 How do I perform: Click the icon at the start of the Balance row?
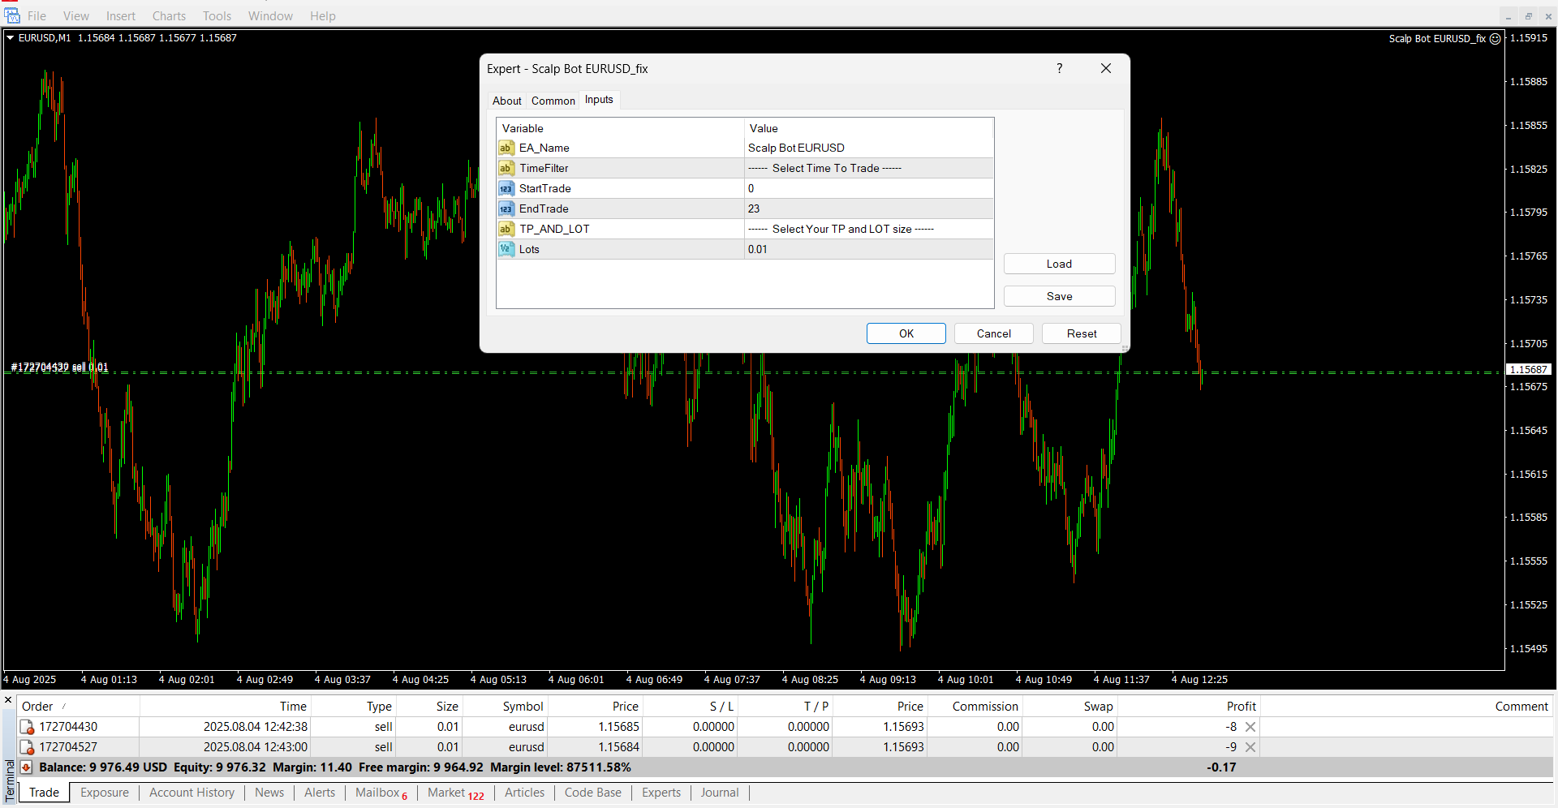tap(26, 767)
